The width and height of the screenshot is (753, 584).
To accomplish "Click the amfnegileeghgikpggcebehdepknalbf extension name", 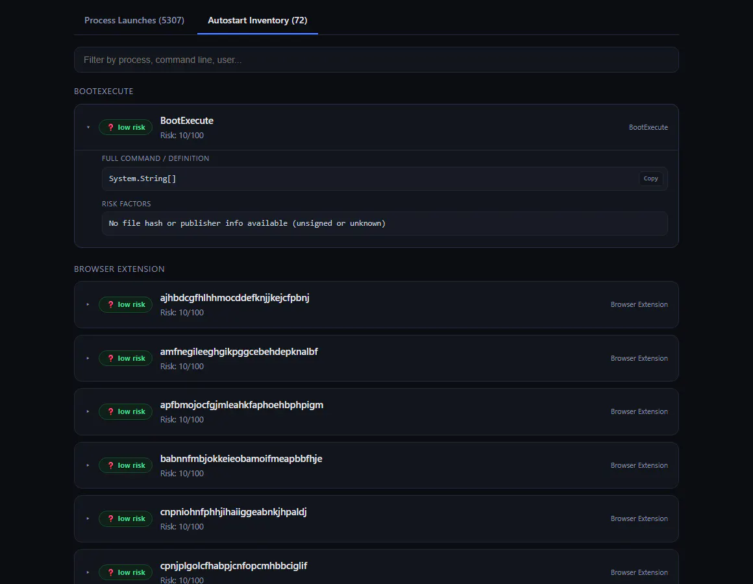I will (x=239, y=352).
